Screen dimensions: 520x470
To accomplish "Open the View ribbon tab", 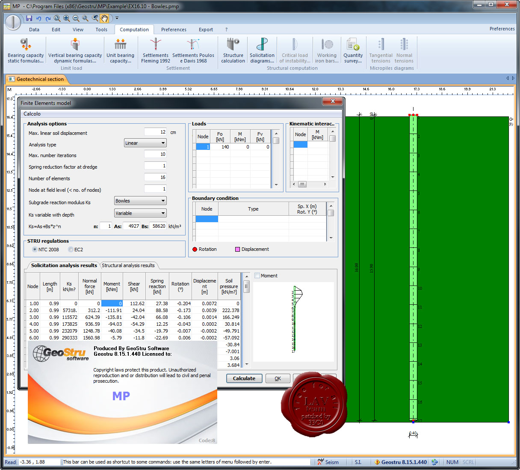I will tap(78, 30).
